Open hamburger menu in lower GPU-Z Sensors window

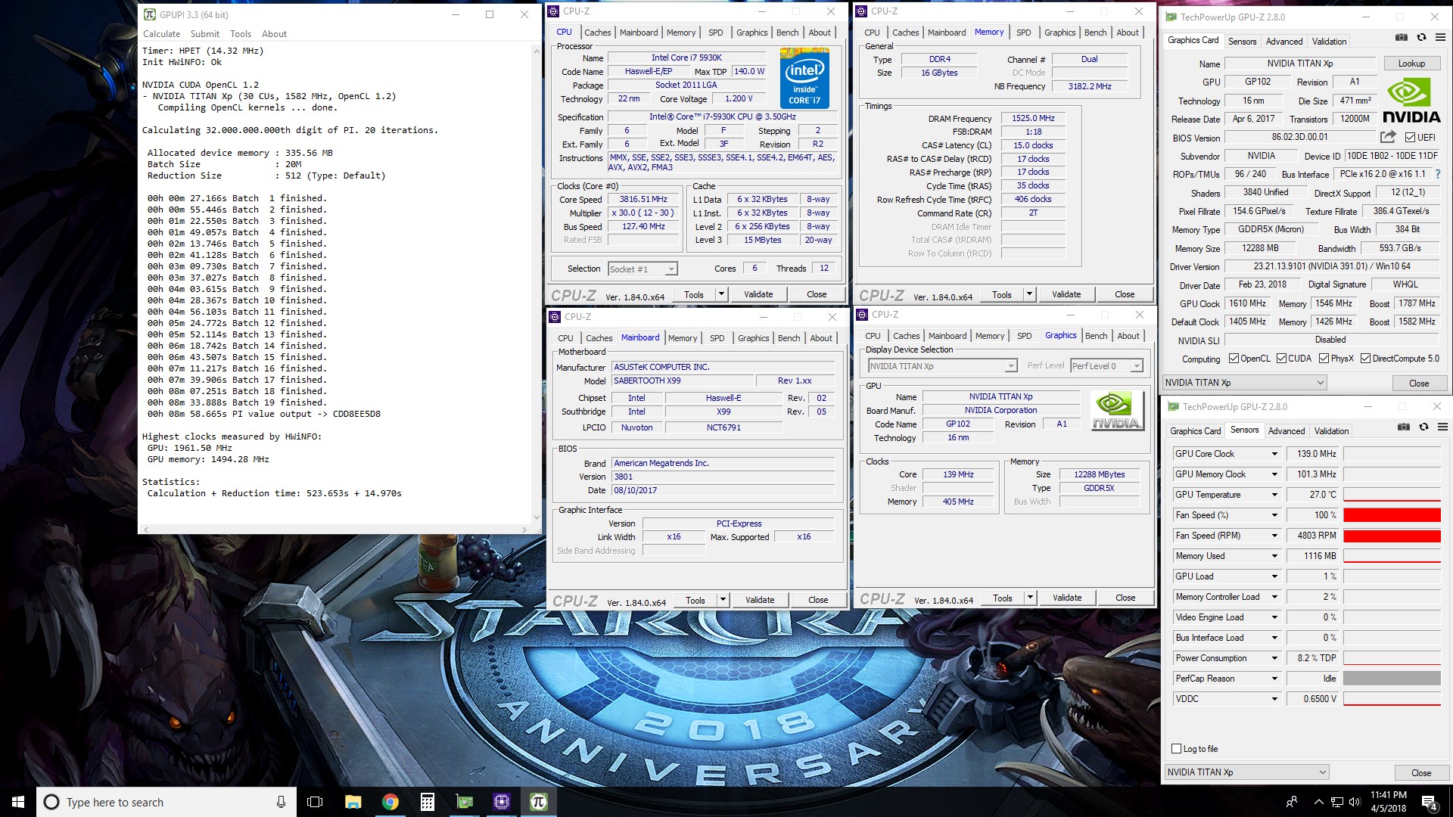[1442, 427]
